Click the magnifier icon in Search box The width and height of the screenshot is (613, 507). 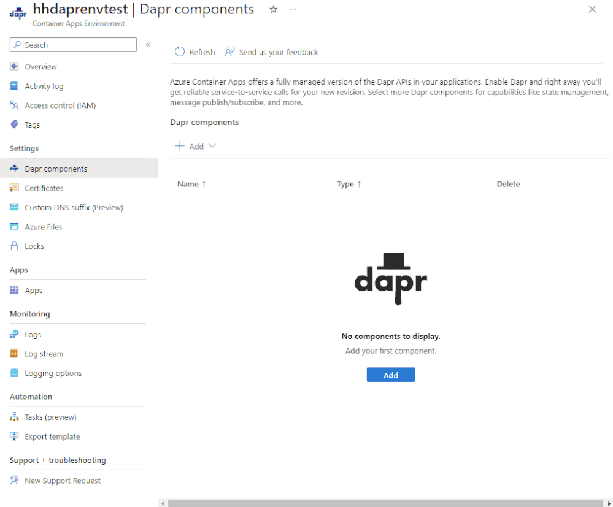click(17, 45)
